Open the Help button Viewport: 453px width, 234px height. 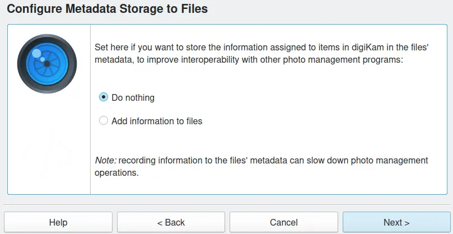coord(58,222)
